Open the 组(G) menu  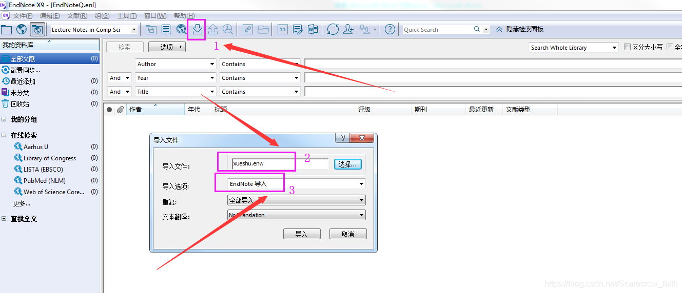tap(102, 16)
